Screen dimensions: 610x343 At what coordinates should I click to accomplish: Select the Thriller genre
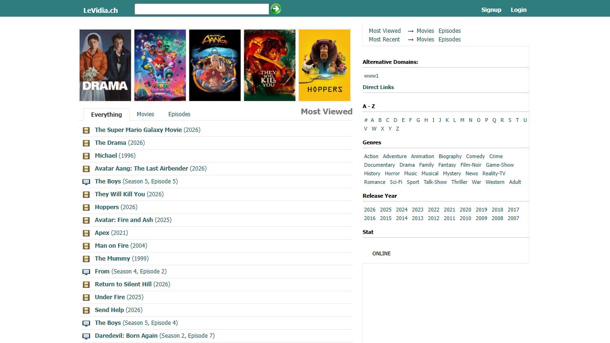(459, 182)
